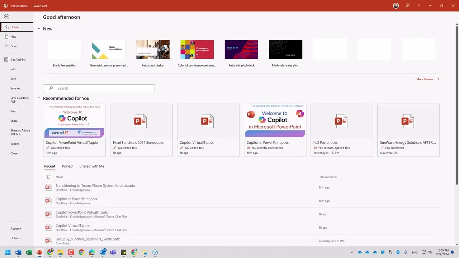459x258 pixels.
Task: Show hidden system tray icons
Action: pyautogui.click(x=352, y=253)
